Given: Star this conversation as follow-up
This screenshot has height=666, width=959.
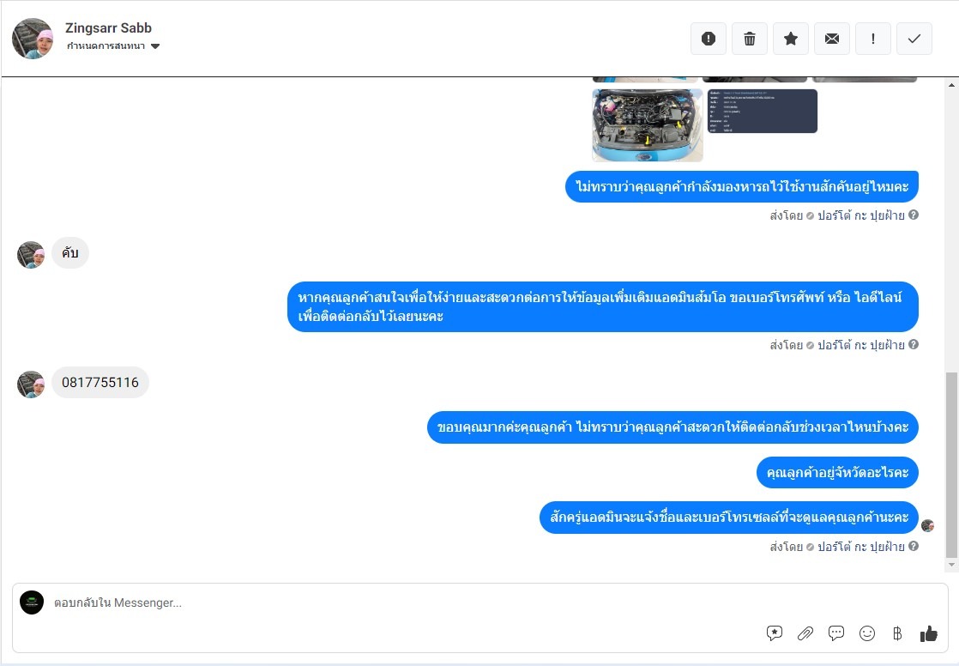Looking at the screenshot, I should [791, 39].
